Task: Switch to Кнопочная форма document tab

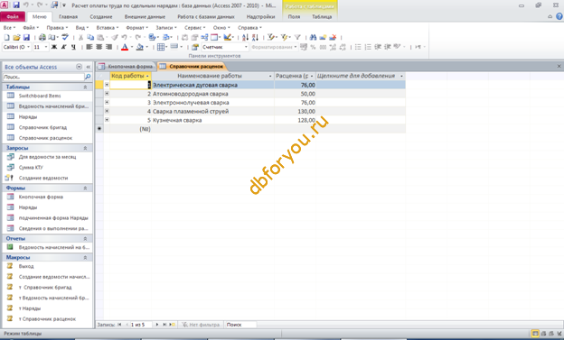Action: pyautogui.click(x=127, y=67)
